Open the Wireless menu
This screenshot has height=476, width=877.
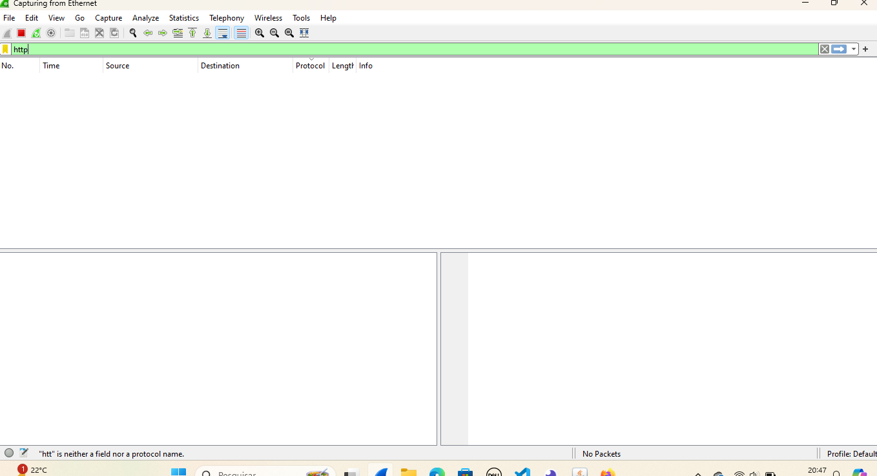pyautogui.click(x=269, y=18)
